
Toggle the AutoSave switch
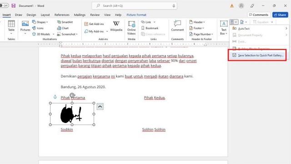click(x=4, y=5)
